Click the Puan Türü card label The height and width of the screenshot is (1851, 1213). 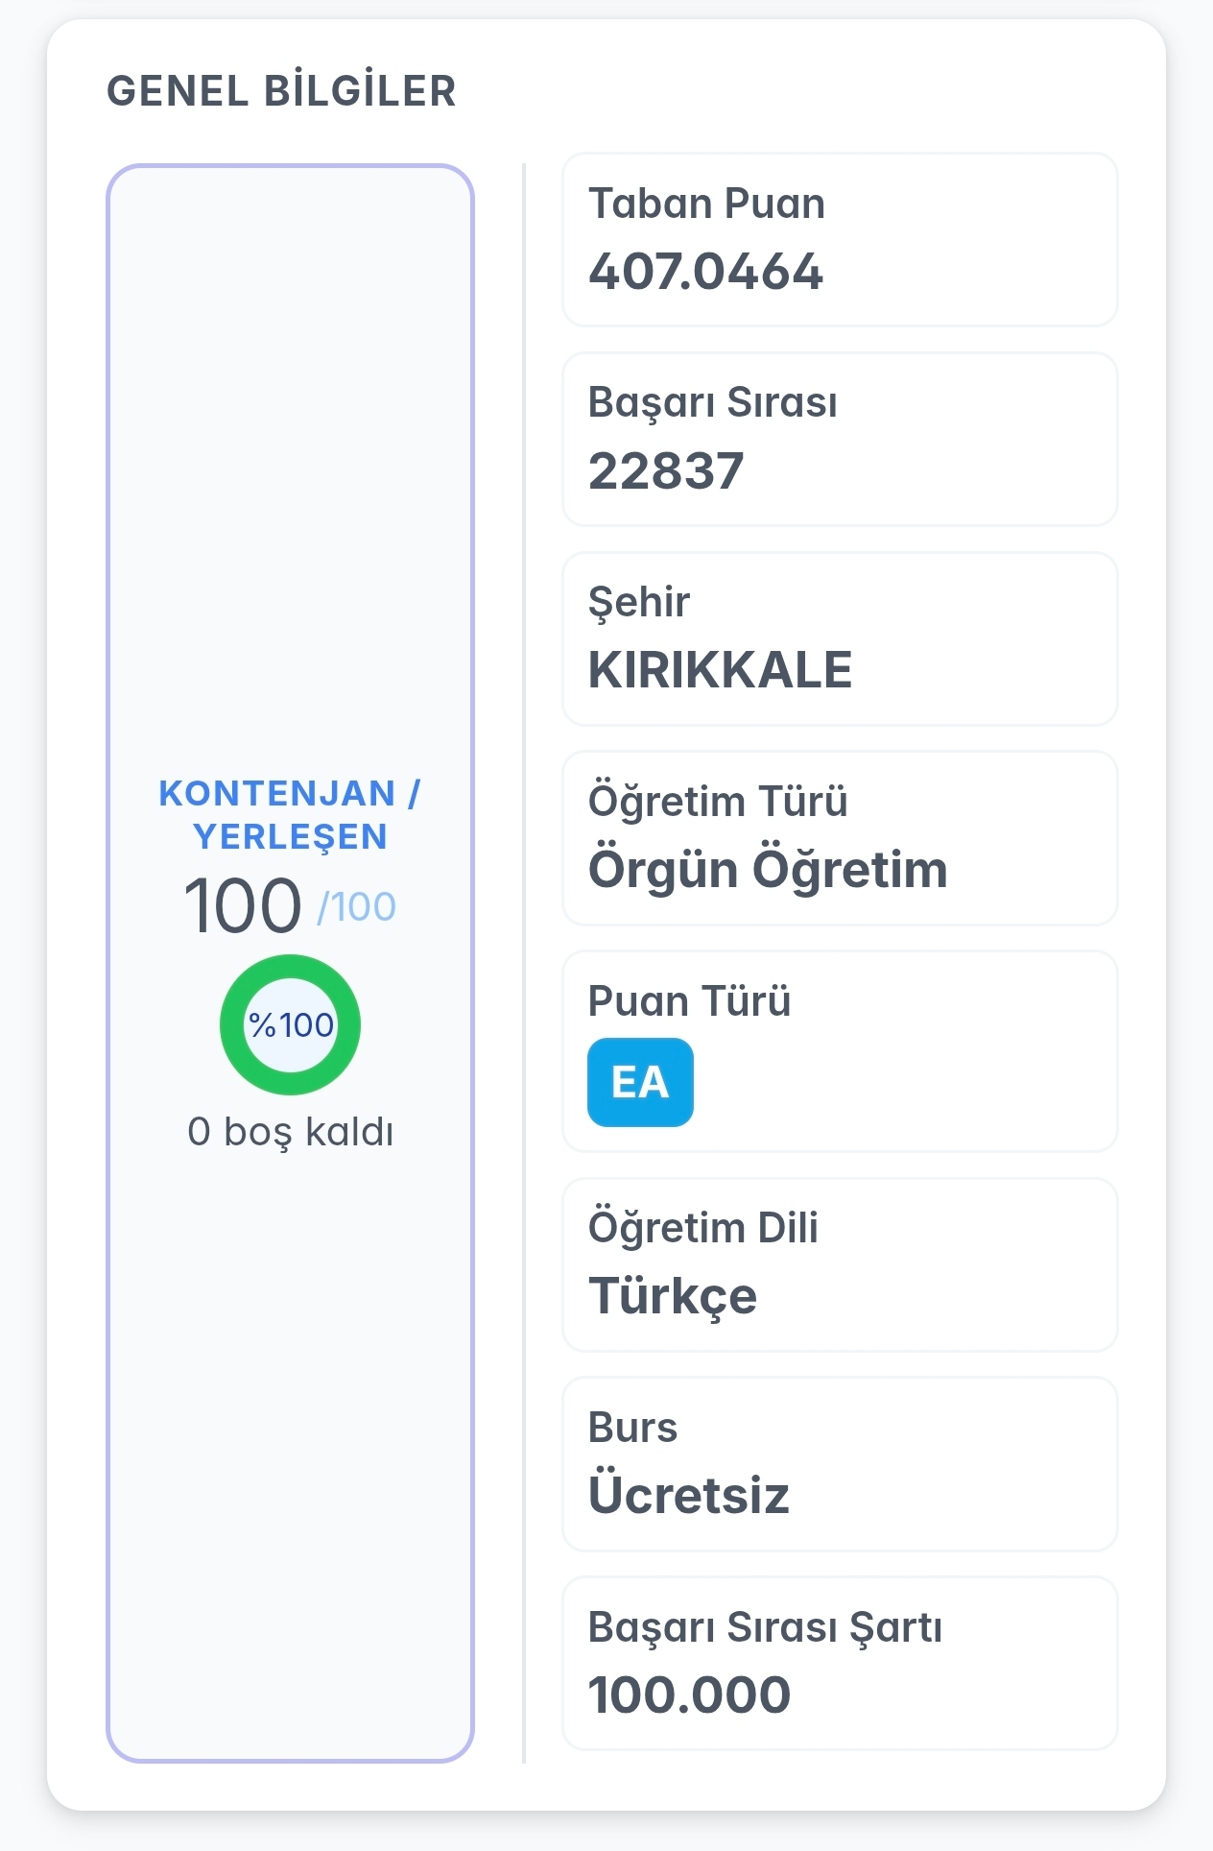point(689,1001)
